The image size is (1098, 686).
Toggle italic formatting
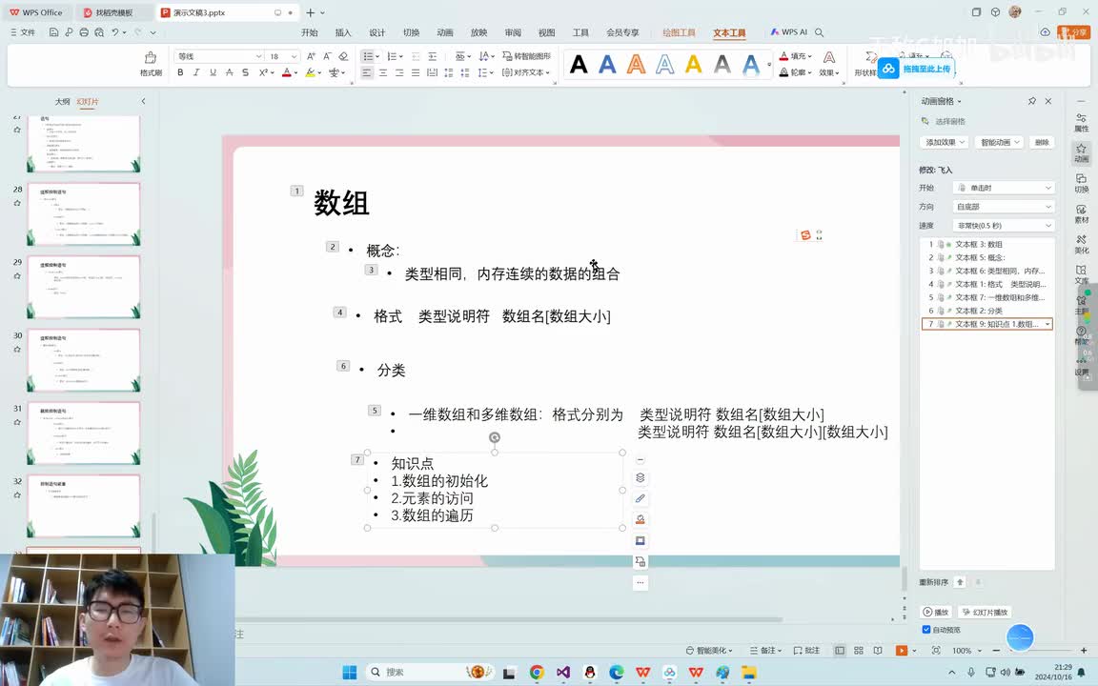point(196,72)
